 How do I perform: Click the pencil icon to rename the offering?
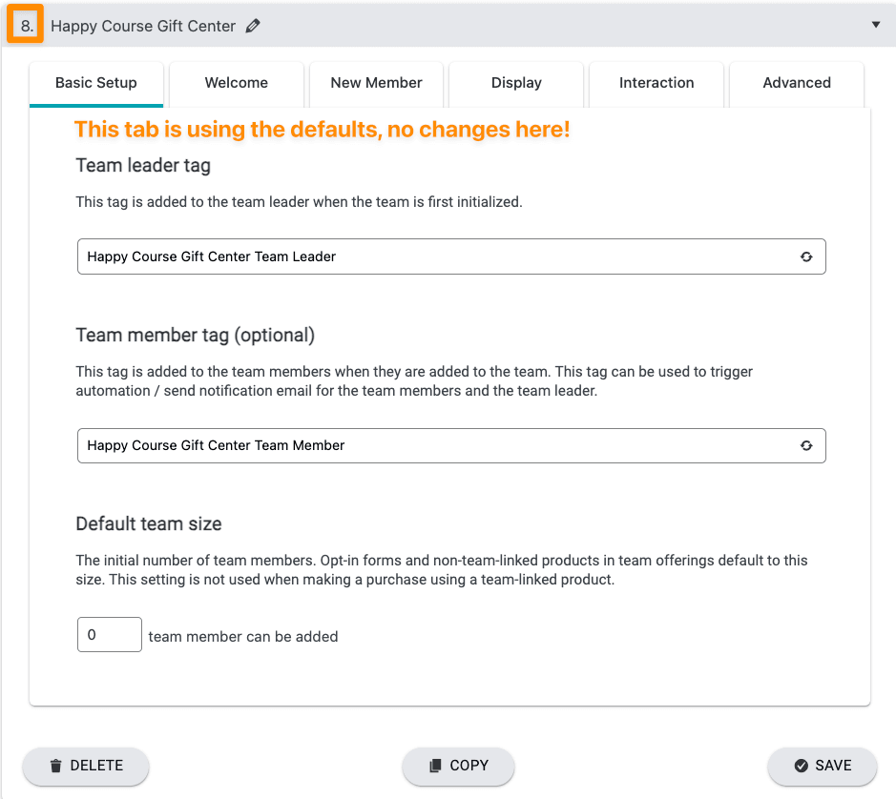pyautogui.click(x=253, y=27)
